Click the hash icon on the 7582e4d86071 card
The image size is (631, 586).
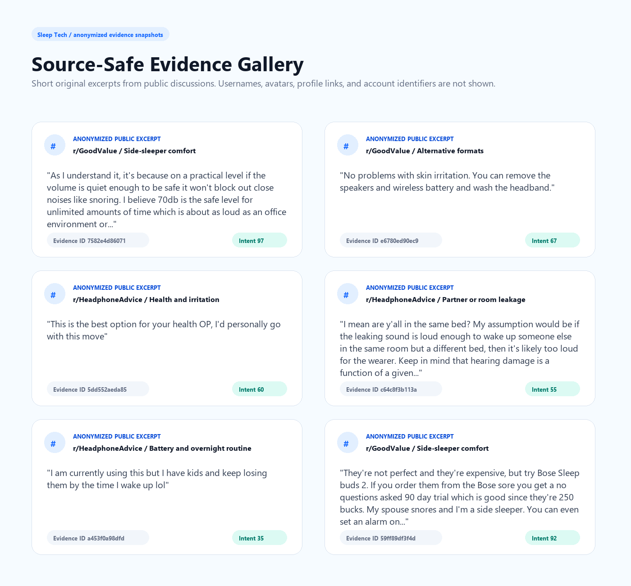click(x=55, y=145)
